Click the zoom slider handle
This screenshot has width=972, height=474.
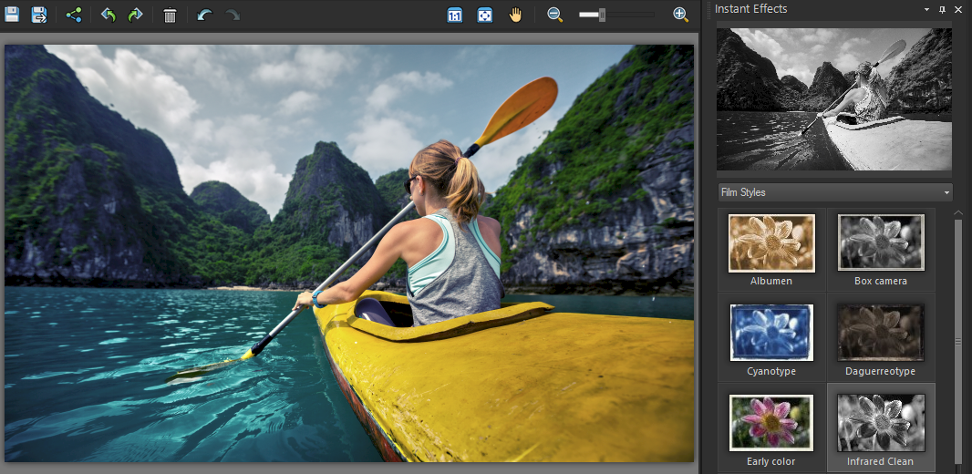point(602,15)
